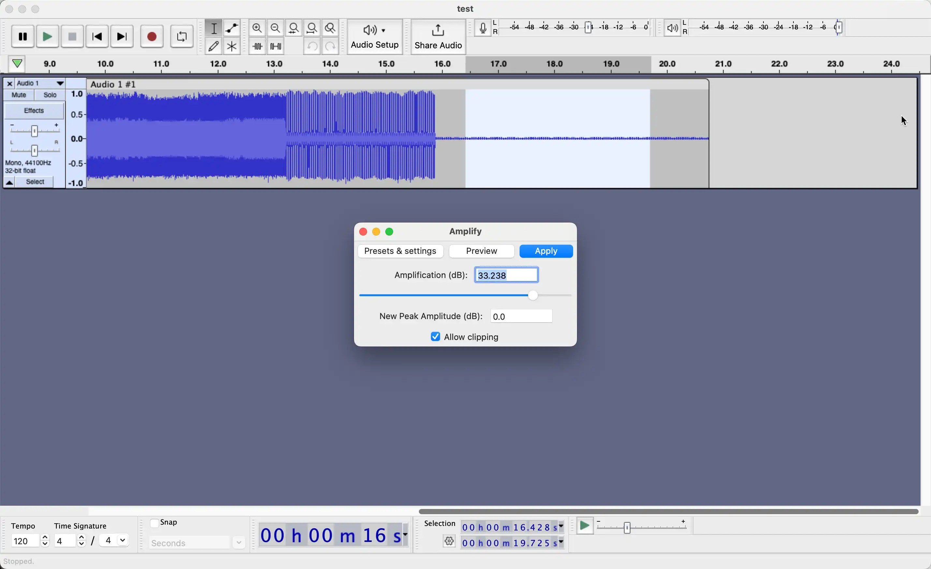Click the Amplification dB slider handle
931x569 pixels.
pyautogui.click(x=533, y=296)
